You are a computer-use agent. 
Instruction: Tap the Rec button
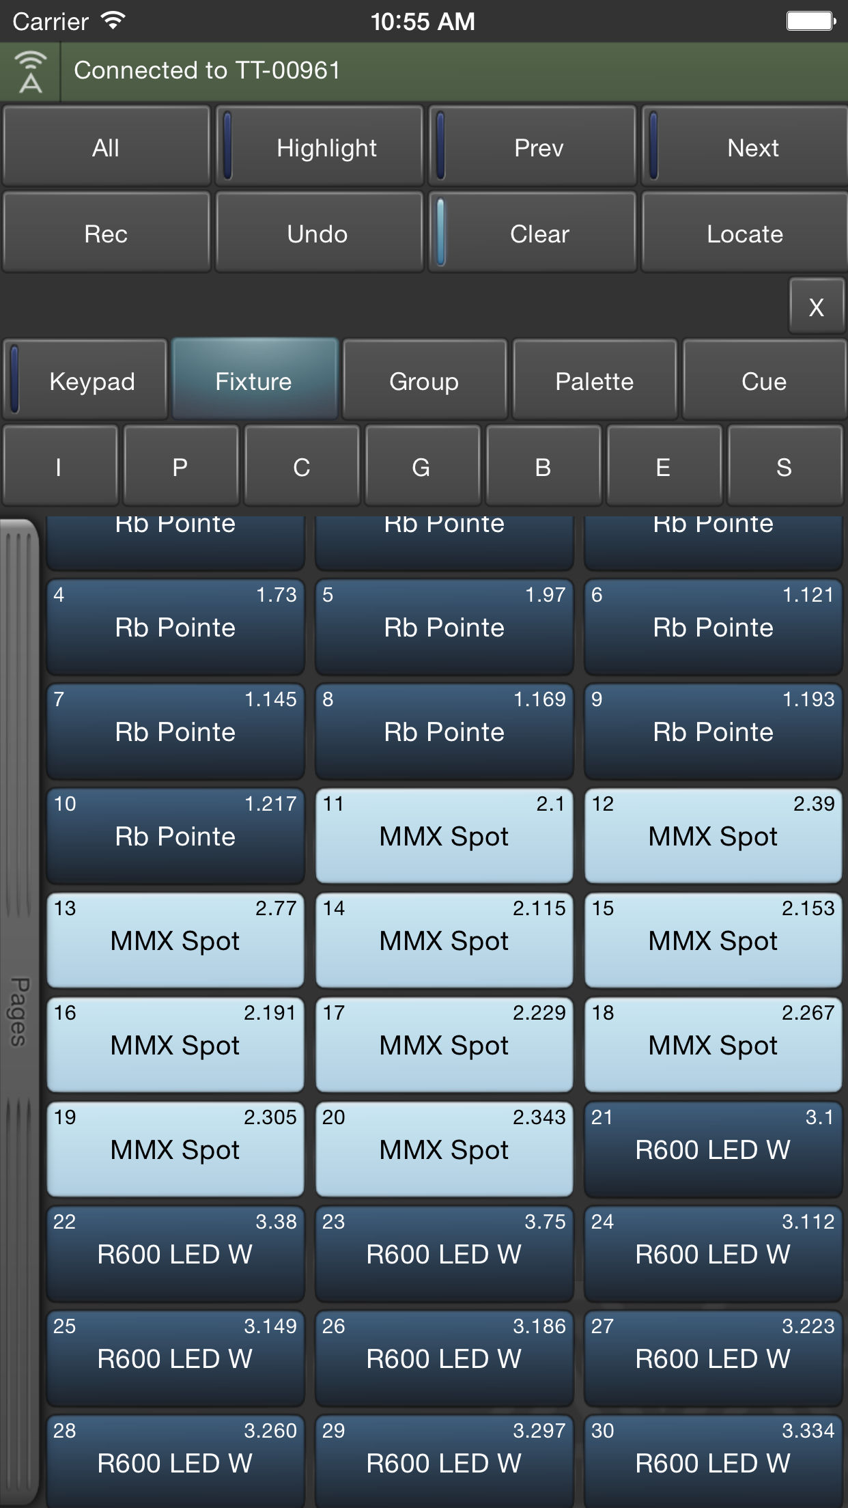pyautogui.click(x=107, y=233)
